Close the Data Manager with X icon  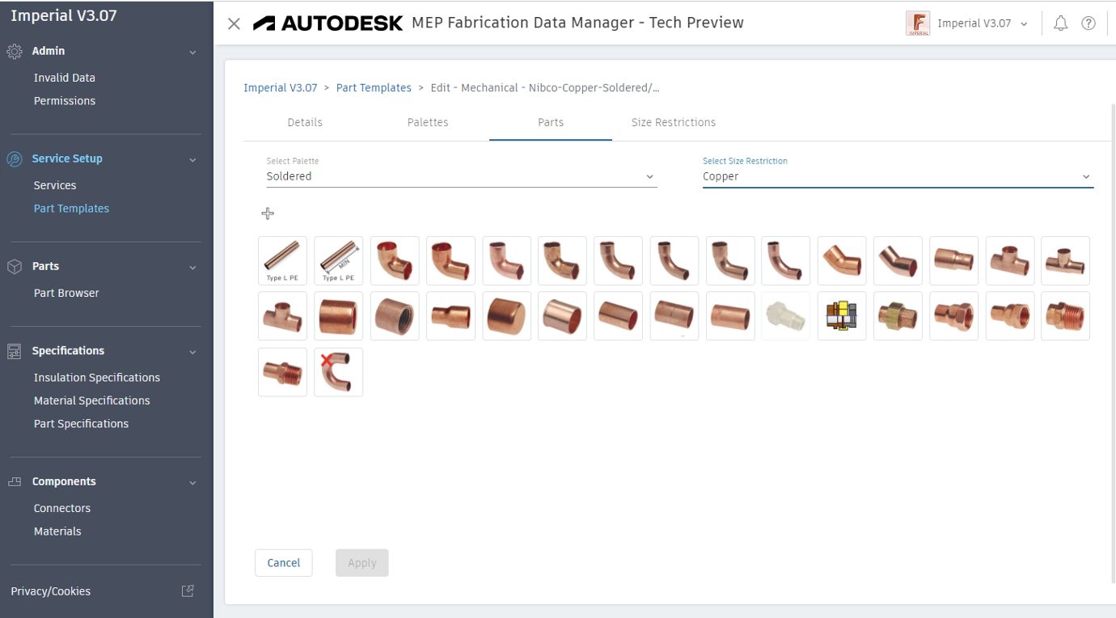tap(234, 23)
